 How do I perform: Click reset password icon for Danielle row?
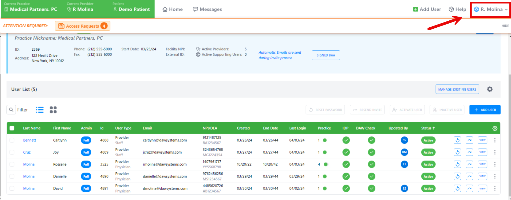click(457, 176)
